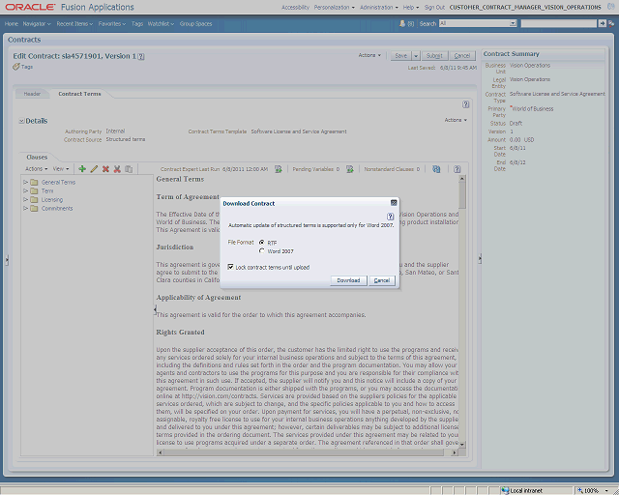This screenshot has height=495, width=619.
Task: Click the horizontal scrollbar under contract text
Action: point(308,452)
